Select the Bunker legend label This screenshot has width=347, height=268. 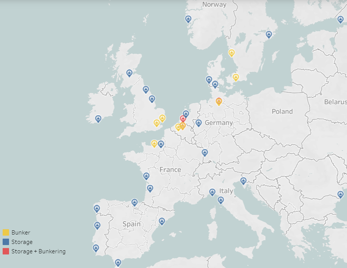pos(21,232)
